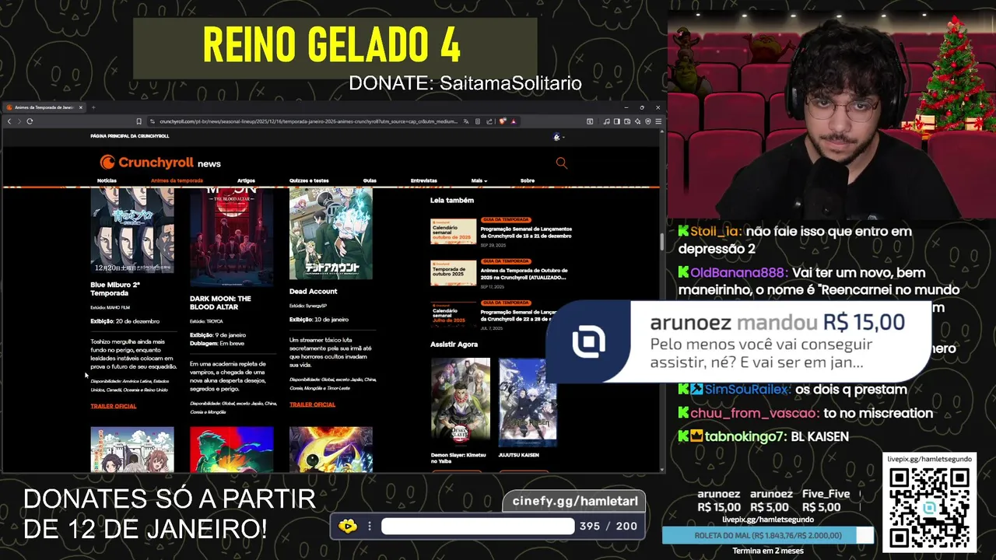Click Temporada de outubro 2025 thumbnail

click(x=453, y=273)
